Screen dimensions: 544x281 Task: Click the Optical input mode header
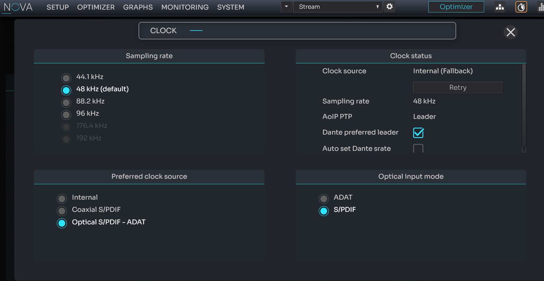(411, 177)
